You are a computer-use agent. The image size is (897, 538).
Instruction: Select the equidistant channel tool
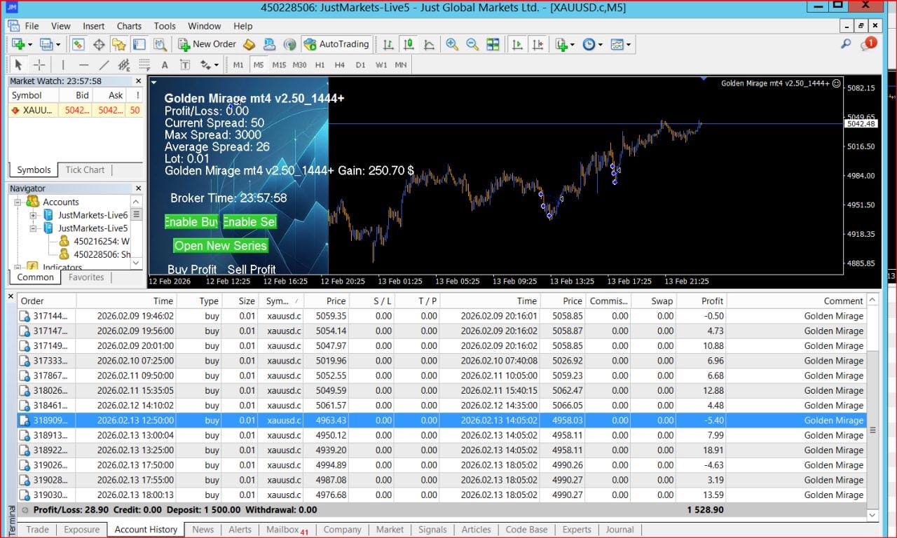click(124, 64)
